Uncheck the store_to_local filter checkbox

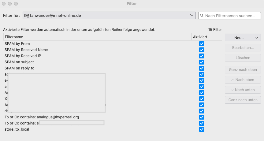[201, 129]
